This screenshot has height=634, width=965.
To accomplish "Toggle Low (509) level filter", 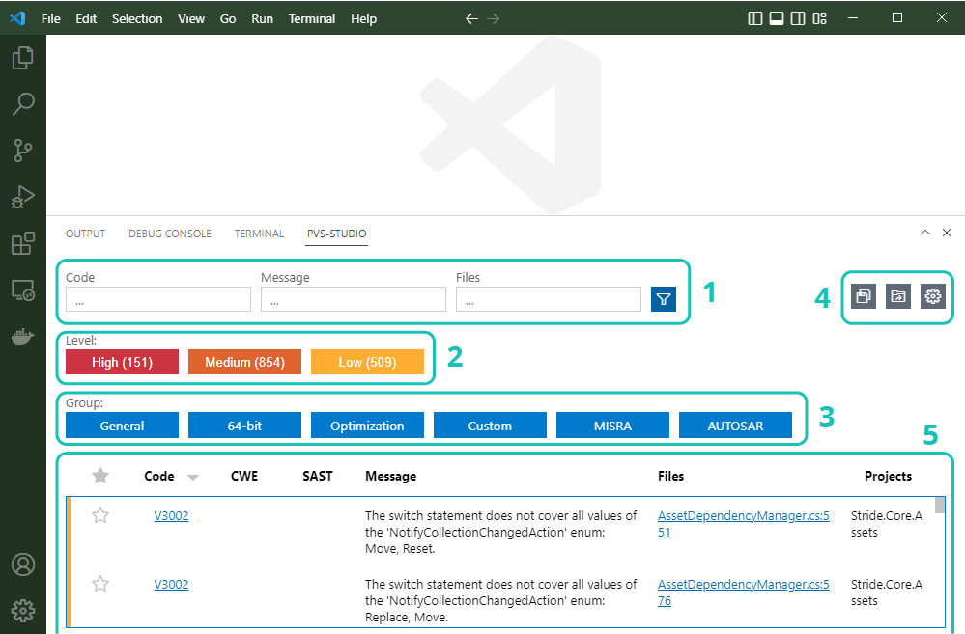I will pos(367,362).
